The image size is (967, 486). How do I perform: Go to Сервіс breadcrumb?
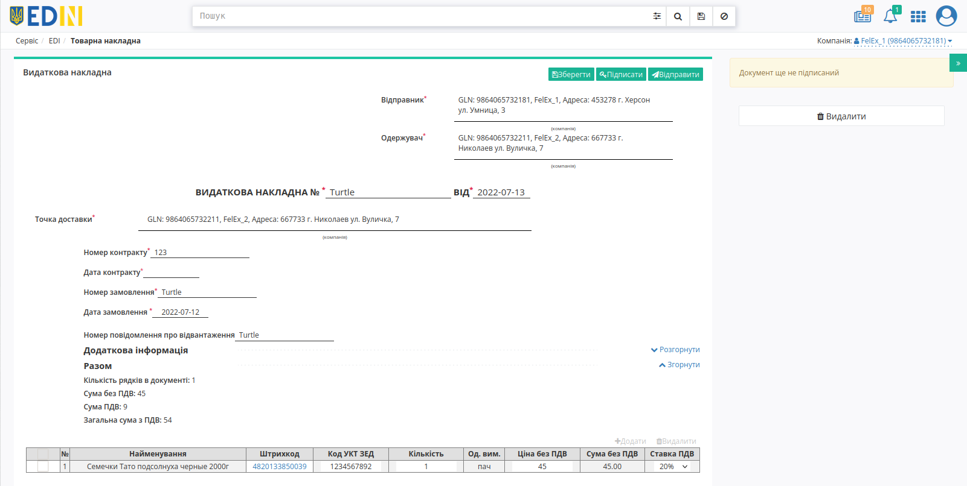[27, 41]
